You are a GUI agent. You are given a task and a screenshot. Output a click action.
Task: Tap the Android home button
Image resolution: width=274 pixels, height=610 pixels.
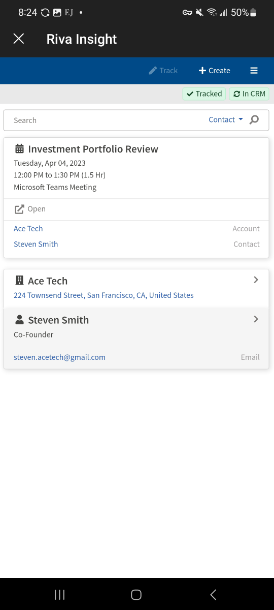tap(136, 595)
